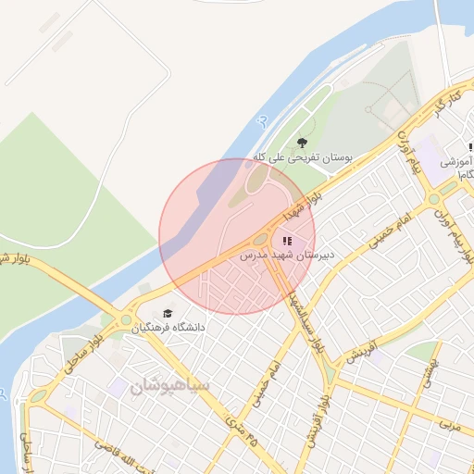Click the مربی street label
The width and height of the screenshot is (474, 474).
coord(450,425)
